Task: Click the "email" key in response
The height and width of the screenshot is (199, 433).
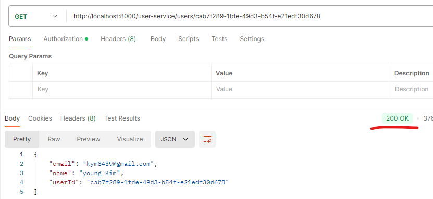Action: 62,164
